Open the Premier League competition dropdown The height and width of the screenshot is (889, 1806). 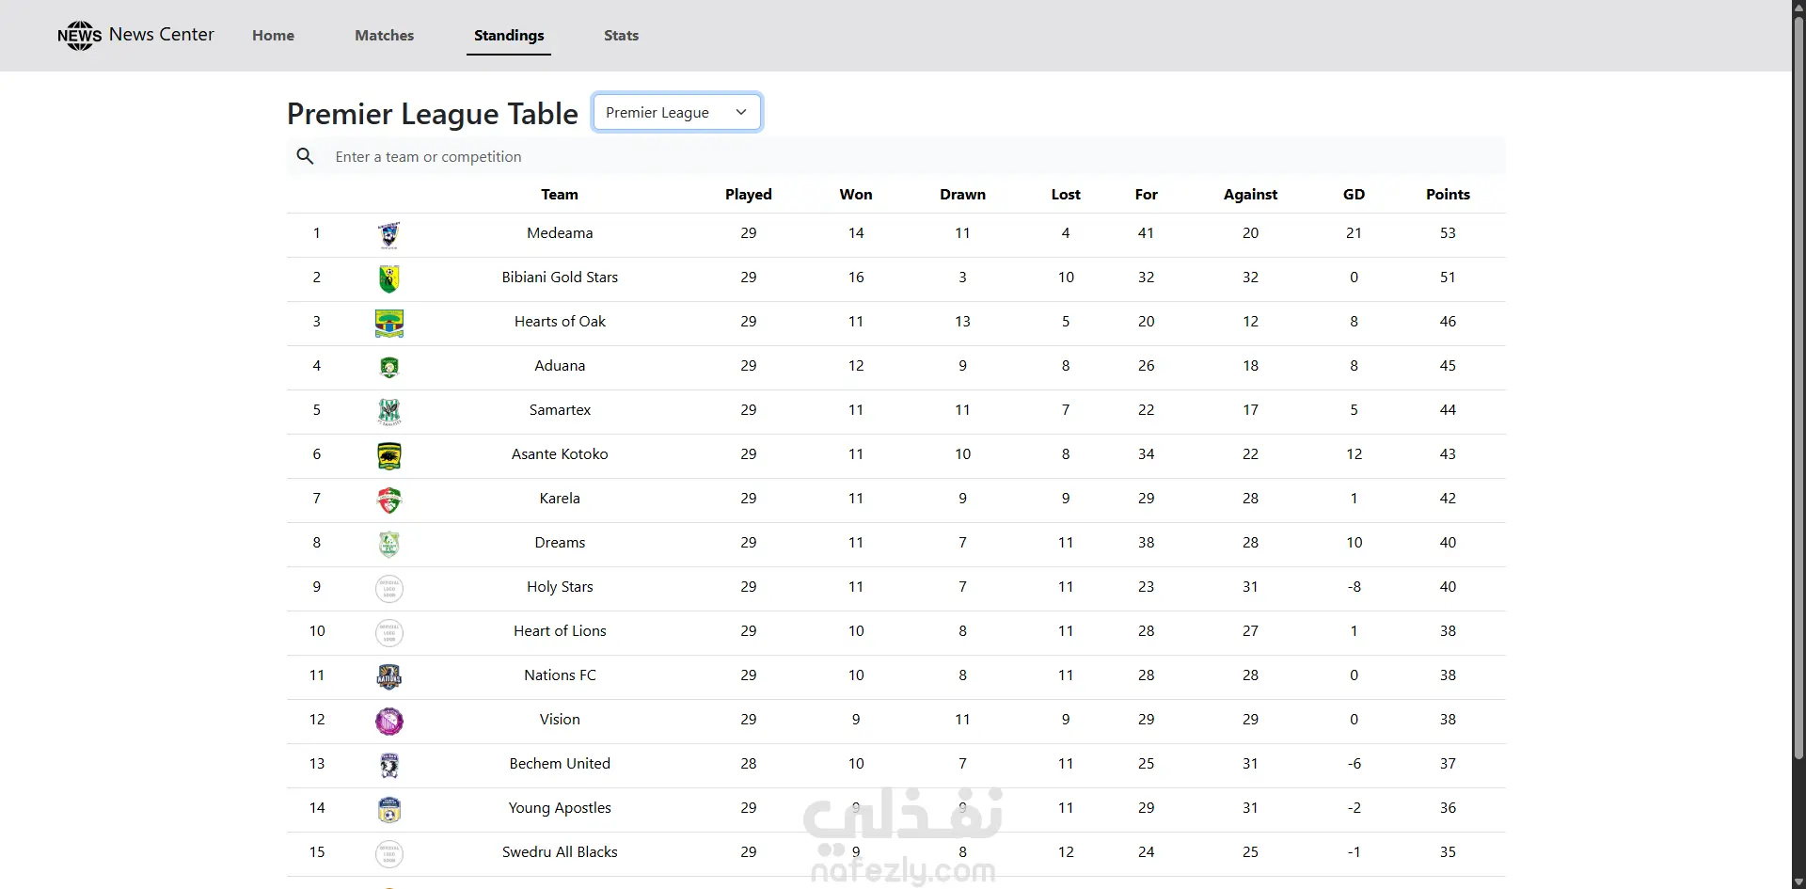tap(677, 112)
